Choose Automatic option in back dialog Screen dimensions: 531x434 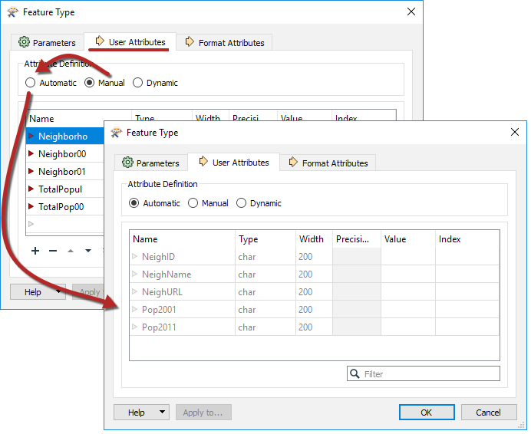click(x=31, y=83)
